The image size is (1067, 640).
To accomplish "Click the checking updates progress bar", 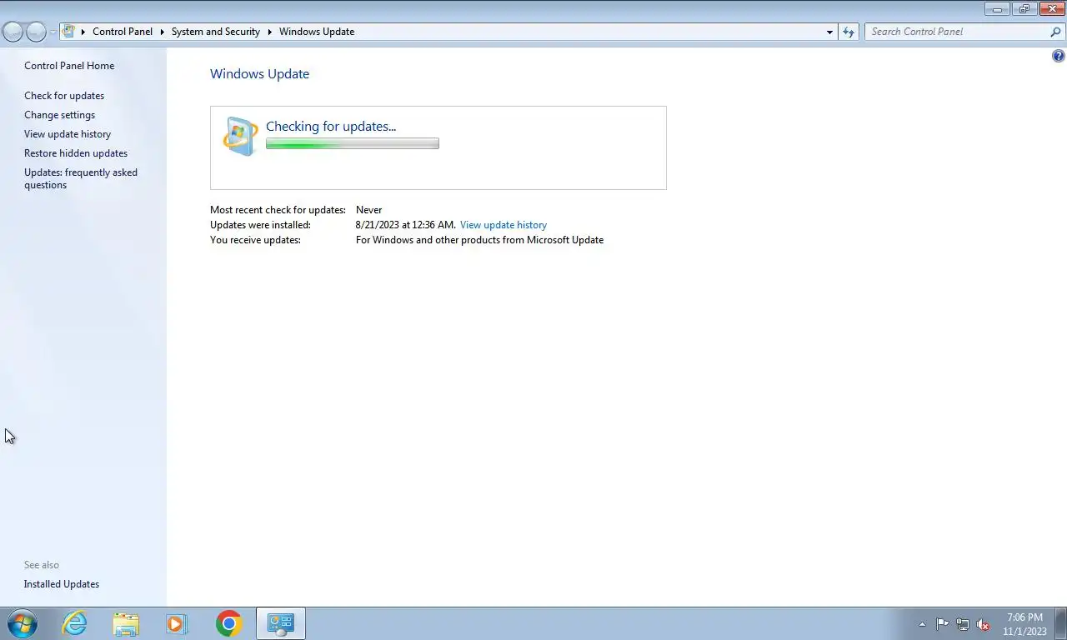I will (x=353, y=144).
